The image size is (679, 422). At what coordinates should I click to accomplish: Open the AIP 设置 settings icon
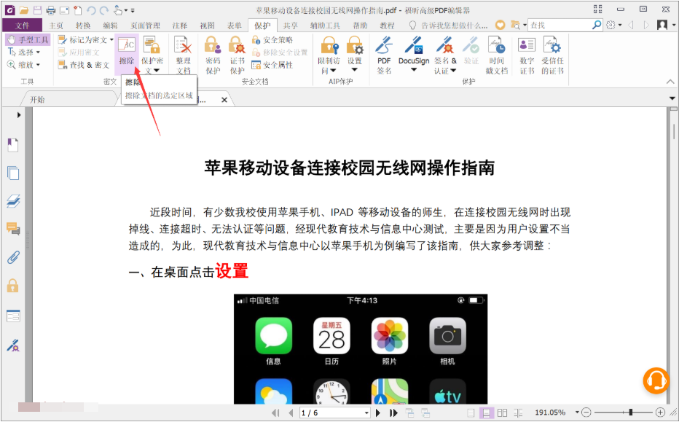[355, 54]
